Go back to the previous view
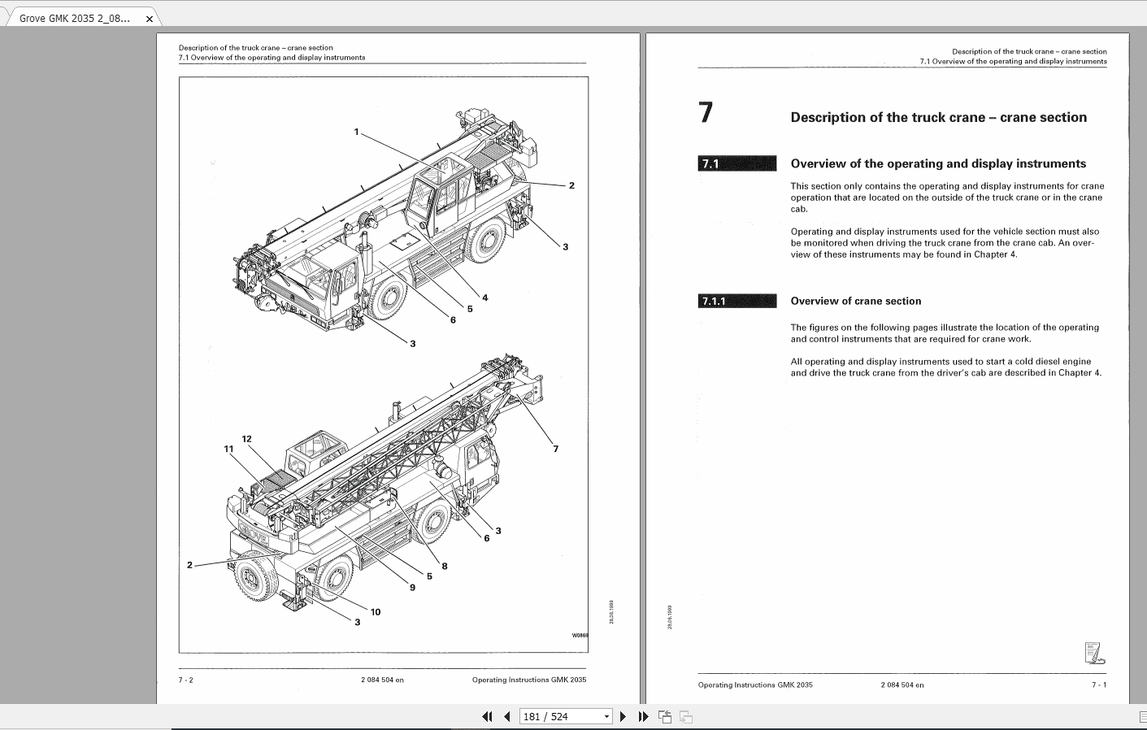Screen dimensions: 1147x730 [664, 716]
